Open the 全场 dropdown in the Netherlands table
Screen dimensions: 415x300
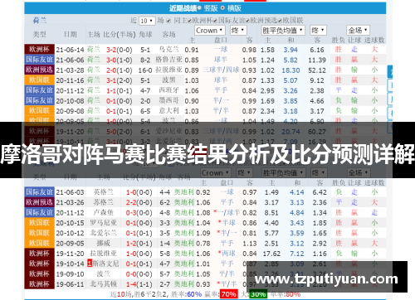pos(358,31)
